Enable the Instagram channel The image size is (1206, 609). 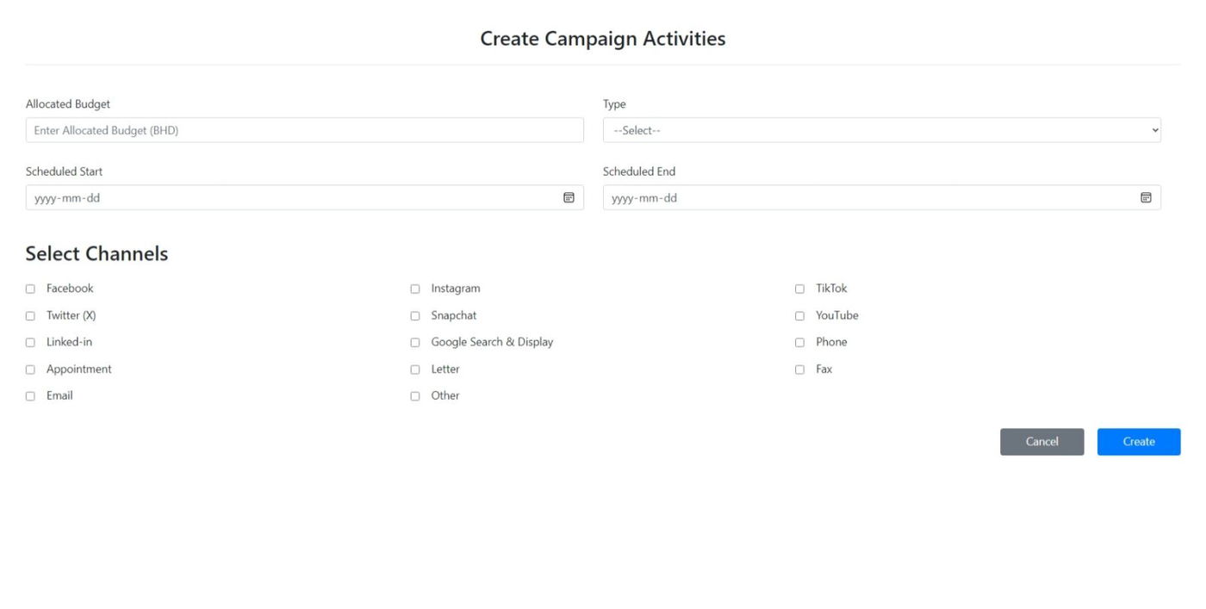click(x=415, y=289)
